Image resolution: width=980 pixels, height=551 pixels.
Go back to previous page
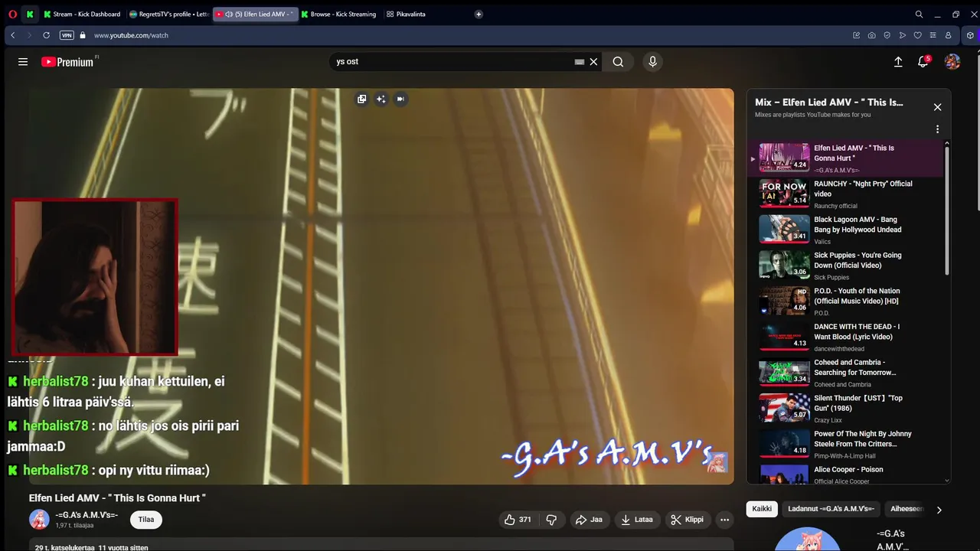click(13, 35)
